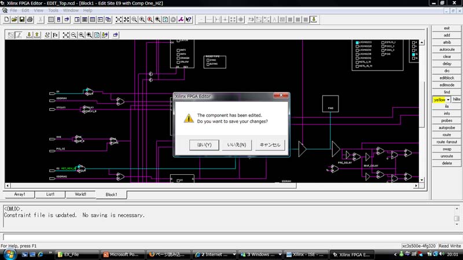Click the unroute button

[x=447, y=156]
